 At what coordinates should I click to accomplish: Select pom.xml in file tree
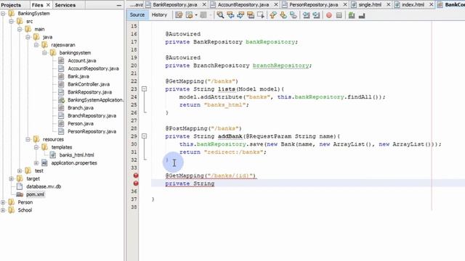(x=36, y=194)
